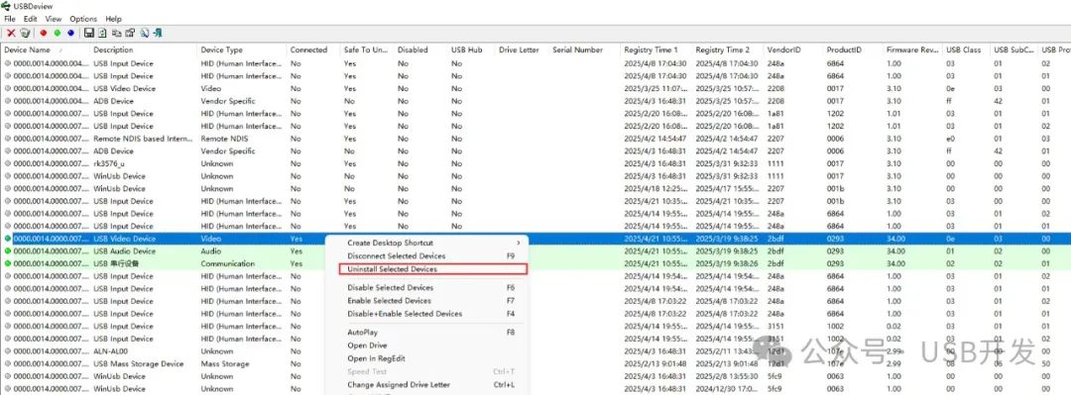Screen dimensions: 1071x395
Task: Click the USBDeview app icon in title bar
Action: coord(6,6)
